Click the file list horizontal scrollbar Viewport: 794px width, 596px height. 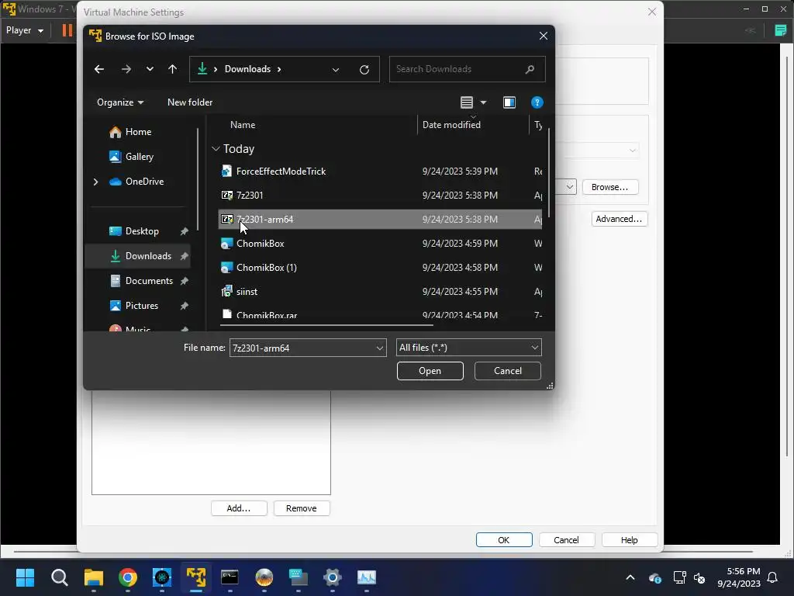coord(326,325)
